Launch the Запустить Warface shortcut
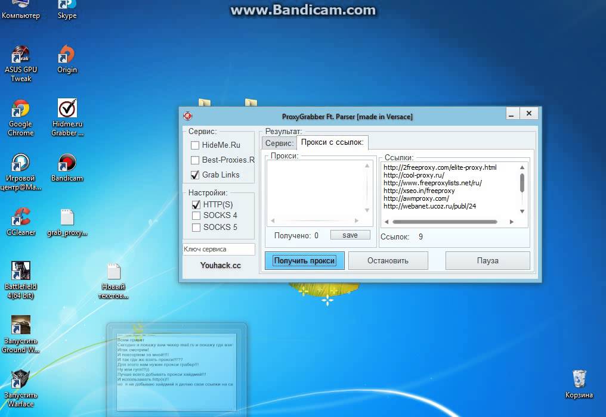This screenshot has width=606, height=417. click(x=21, y=389)
